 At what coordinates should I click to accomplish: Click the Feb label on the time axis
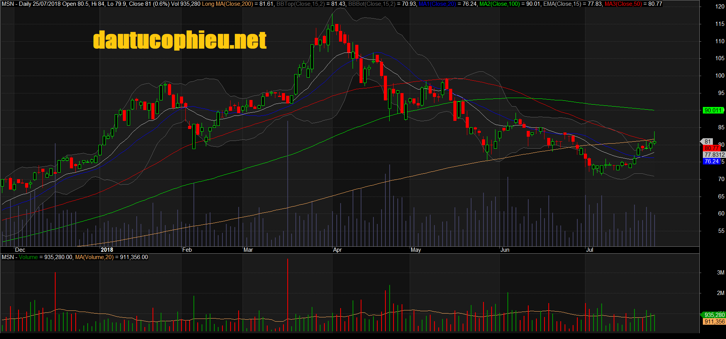[187, 250]
